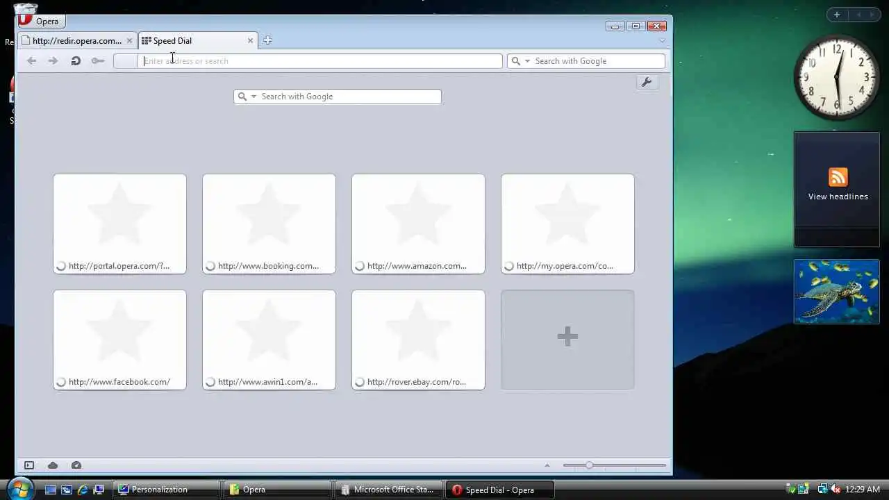Click the Speed Dial Search with Google box

click(x=338, y=97)
